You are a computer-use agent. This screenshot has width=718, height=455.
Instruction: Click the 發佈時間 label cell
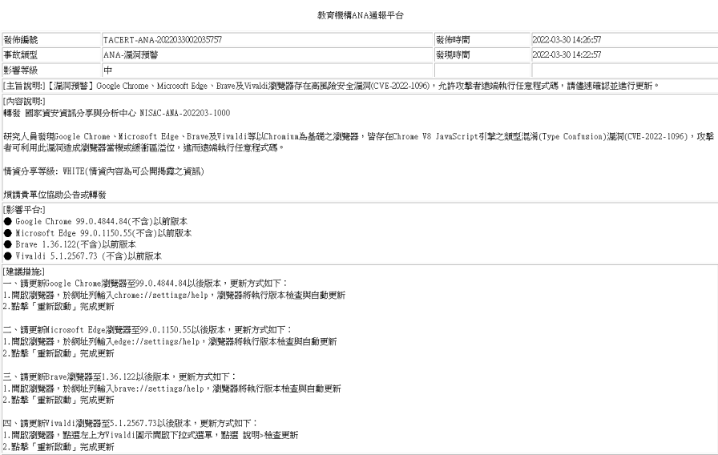(482, 40)
